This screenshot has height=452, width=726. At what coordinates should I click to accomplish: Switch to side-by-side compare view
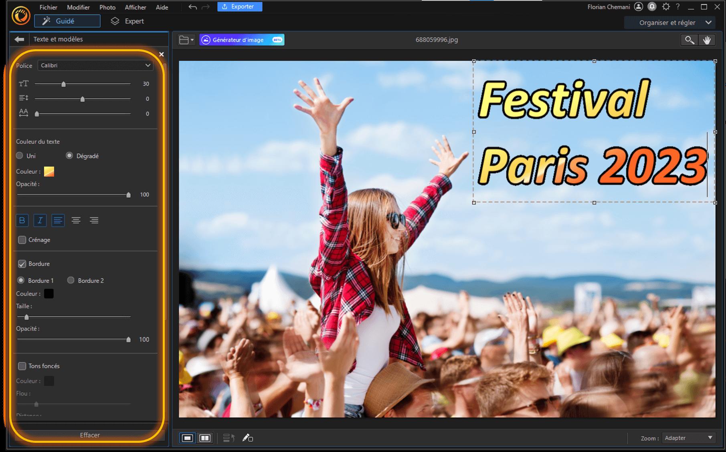pyautogui.click(x=205, y=438)
